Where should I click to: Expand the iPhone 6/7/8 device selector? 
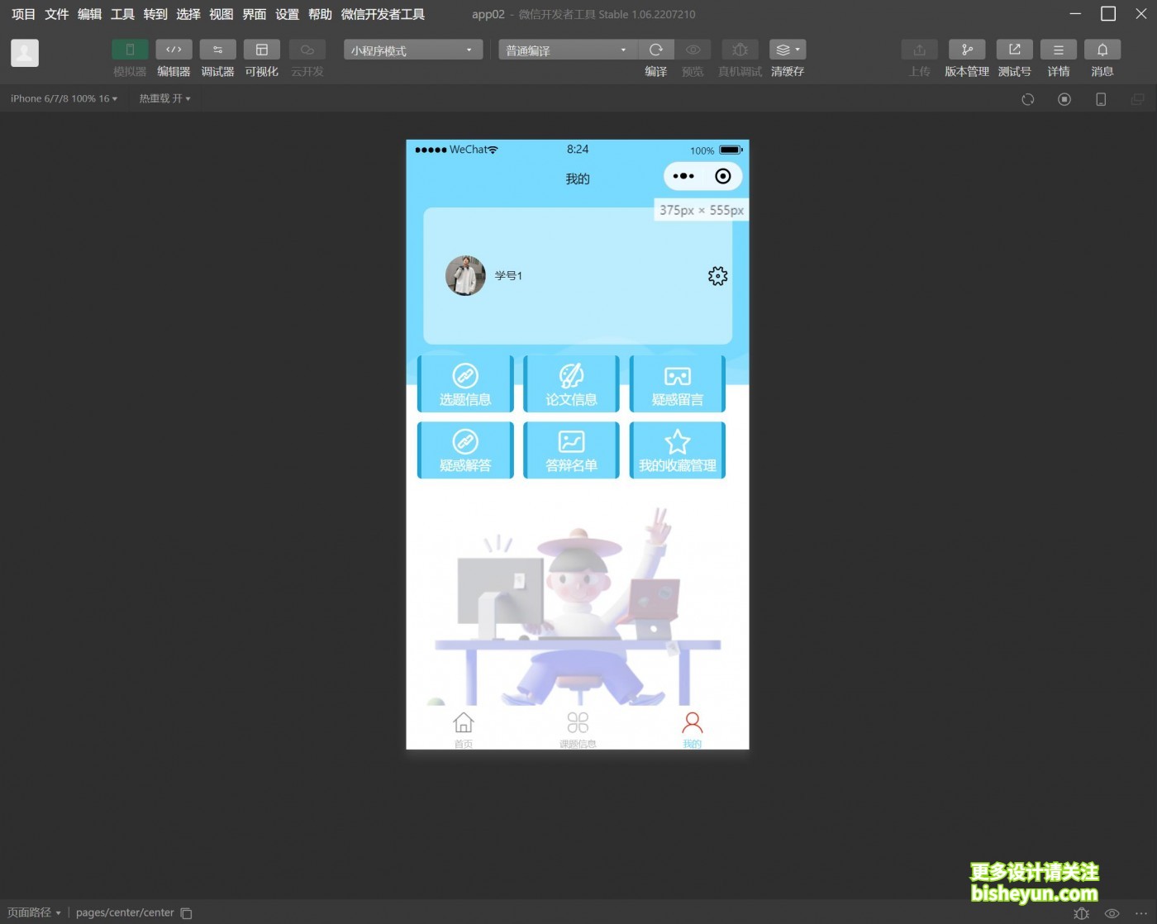(64, 98)
